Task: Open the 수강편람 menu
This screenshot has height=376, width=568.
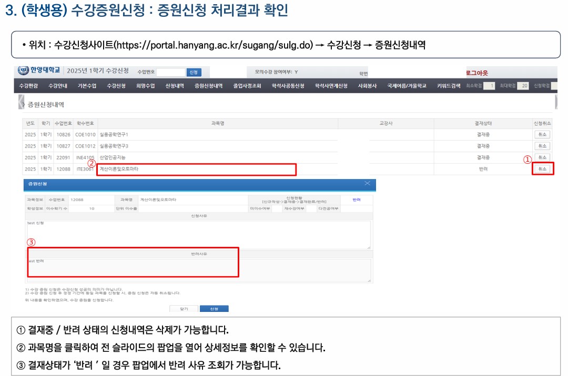Action: tap(28, 86)
